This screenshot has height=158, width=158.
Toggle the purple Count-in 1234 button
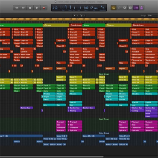pos(136,8)
